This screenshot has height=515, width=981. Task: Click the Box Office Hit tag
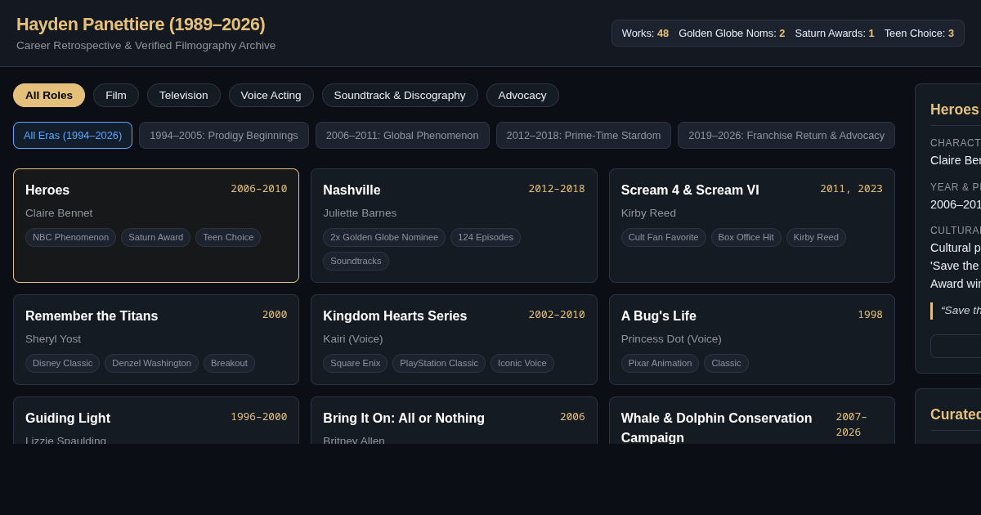point(746,238)
